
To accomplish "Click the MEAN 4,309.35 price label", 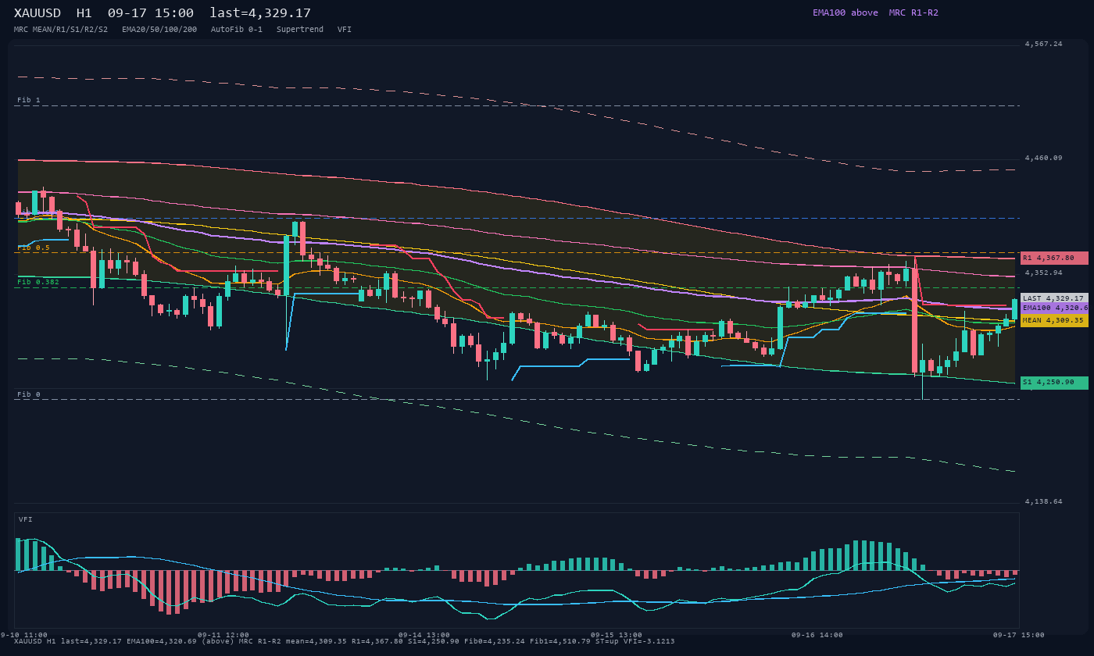I will pos(1054,320).
